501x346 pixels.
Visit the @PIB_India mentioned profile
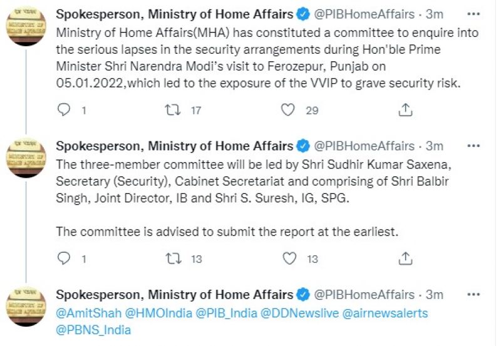click(224, 313)
